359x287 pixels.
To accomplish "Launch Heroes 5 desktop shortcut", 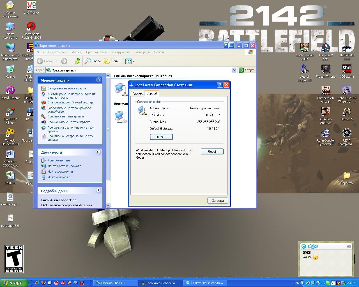I will [347, 114].
